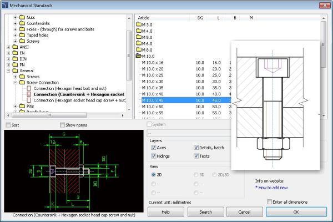Viewport: 333px width, 222px height.
Task: Expand the ANSI tree node
Action: (8, 47)
